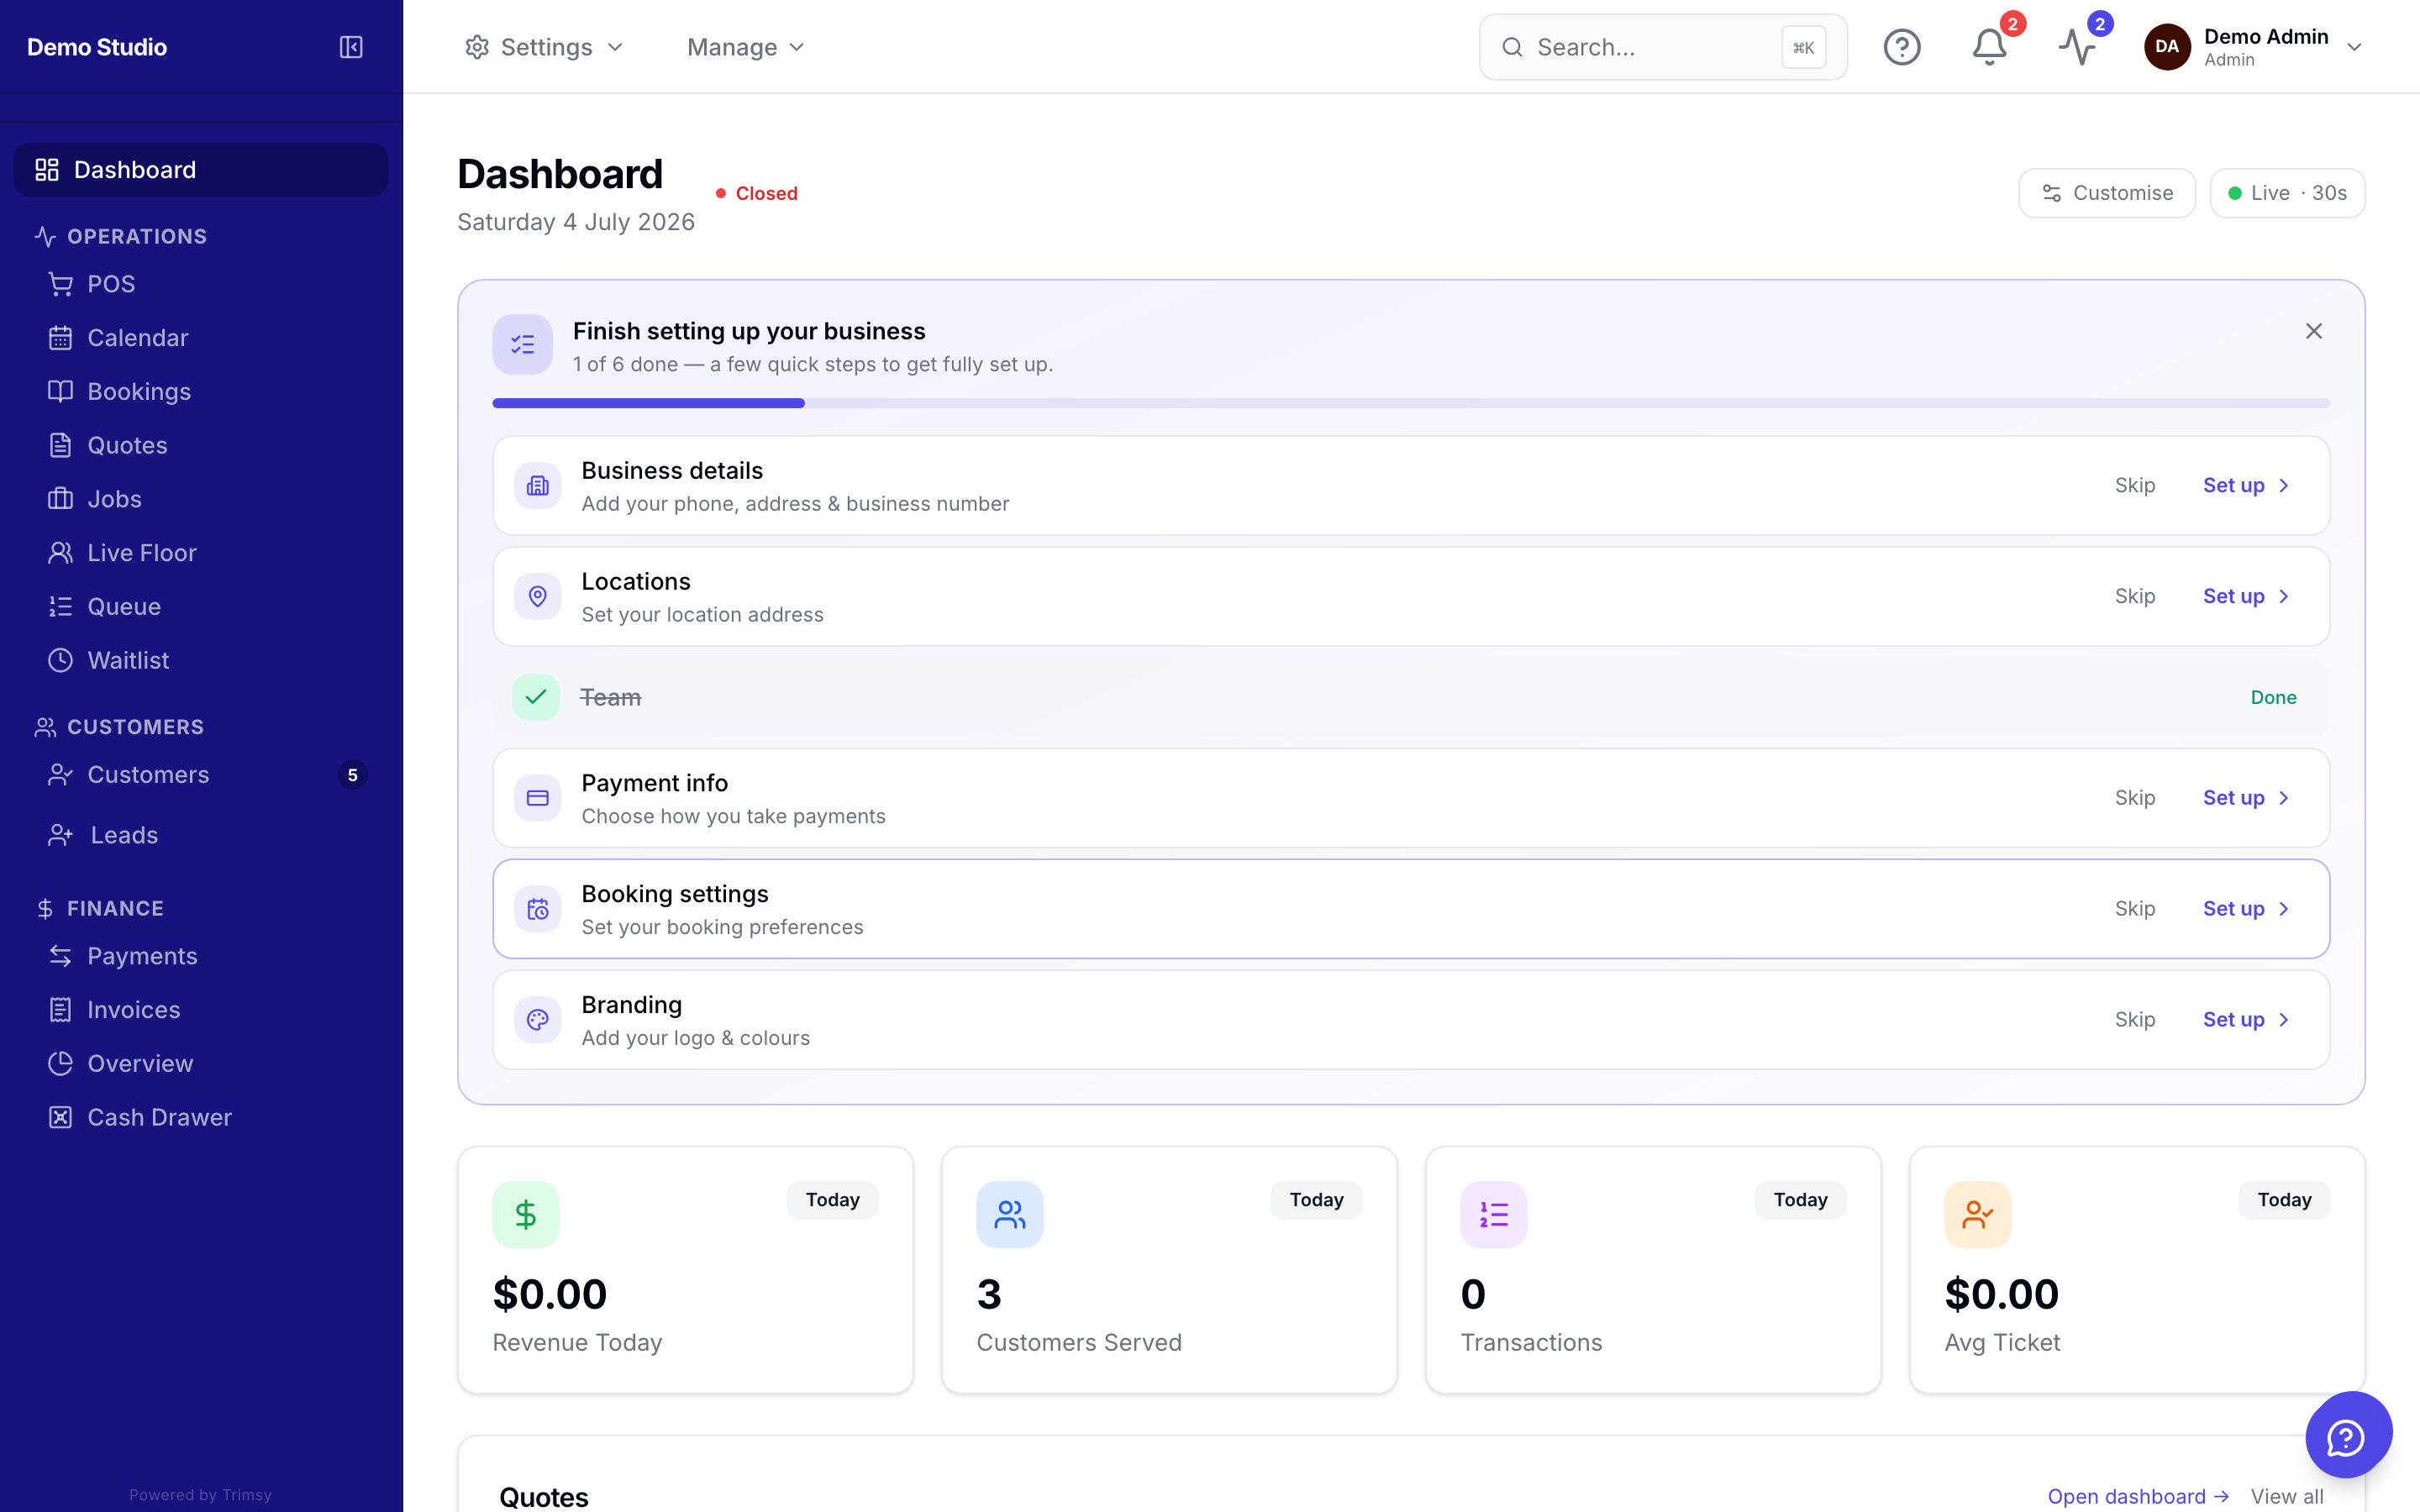
Task: Open the support chat bubble button
Action: point(2348,1436)
